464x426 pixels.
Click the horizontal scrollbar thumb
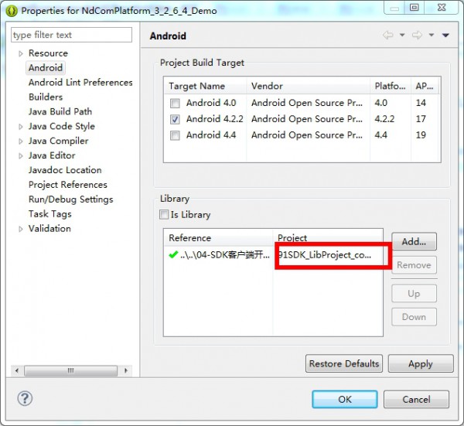(70, 370)
